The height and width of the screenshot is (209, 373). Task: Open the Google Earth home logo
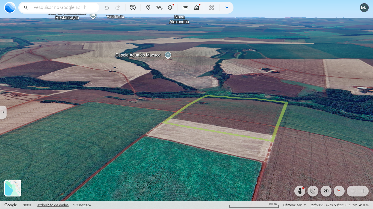click(x=10, y=8)
